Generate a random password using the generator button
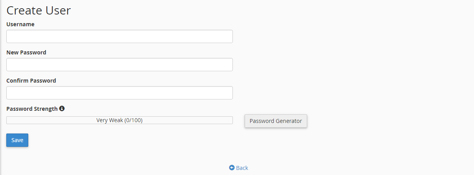Screen dimensions: 474x175 coord(276,121)
